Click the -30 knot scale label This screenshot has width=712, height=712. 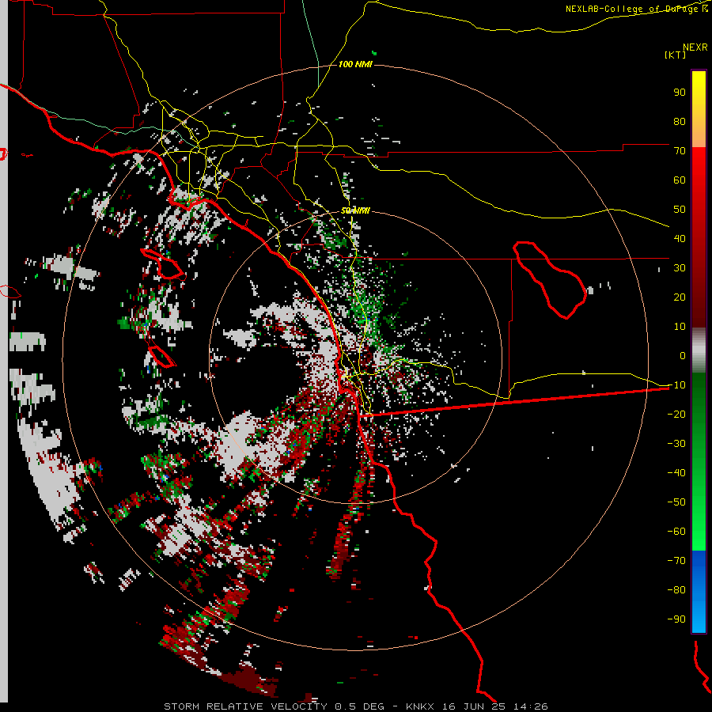point(676,444)
